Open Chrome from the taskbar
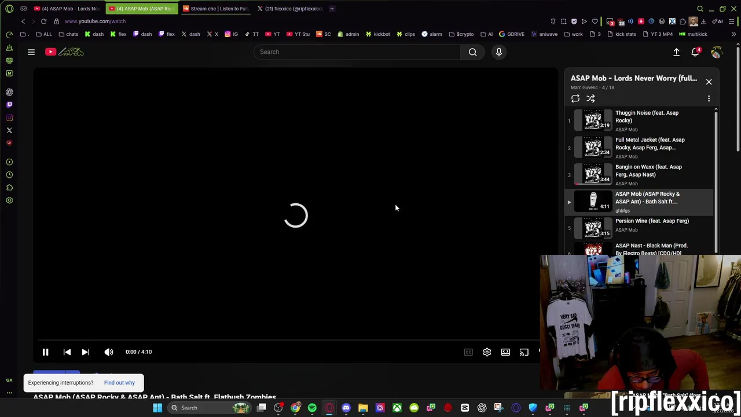Viewport: 741px width, 417px height. pyautogui.click(x=295, y=408)
